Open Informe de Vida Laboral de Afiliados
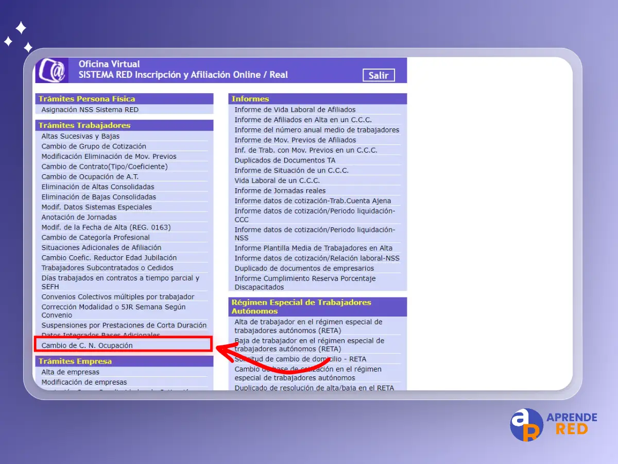 click(295, 110)
